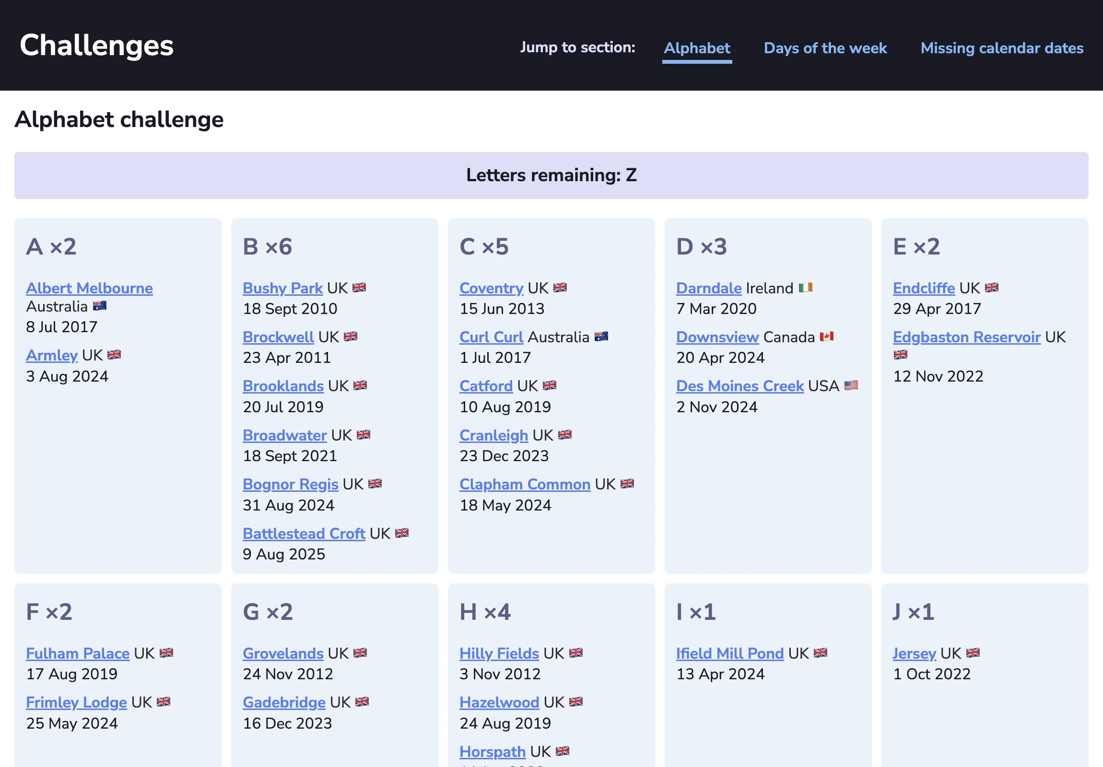The width and height of the screenshot is (1103, 767).
Task: Click the Armley link
Action: [52, 355]
